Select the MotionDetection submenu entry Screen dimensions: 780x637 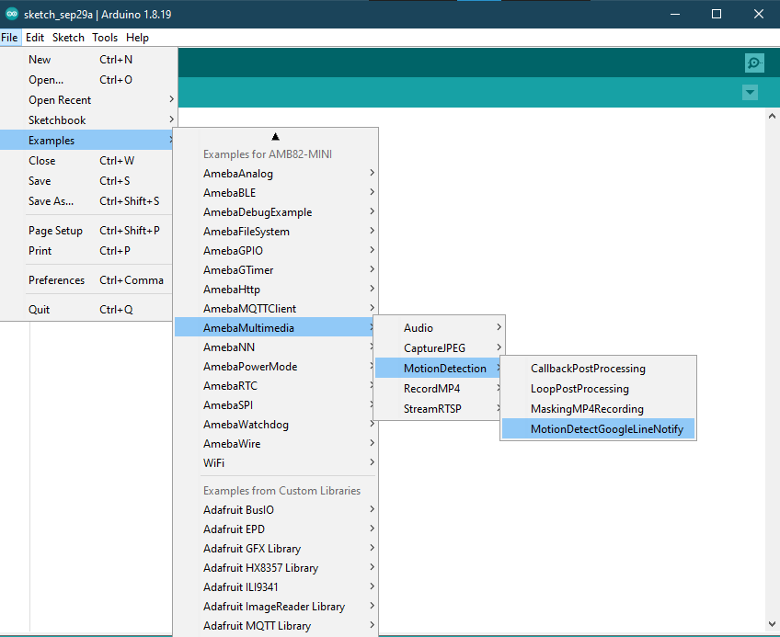click(440, 368)
